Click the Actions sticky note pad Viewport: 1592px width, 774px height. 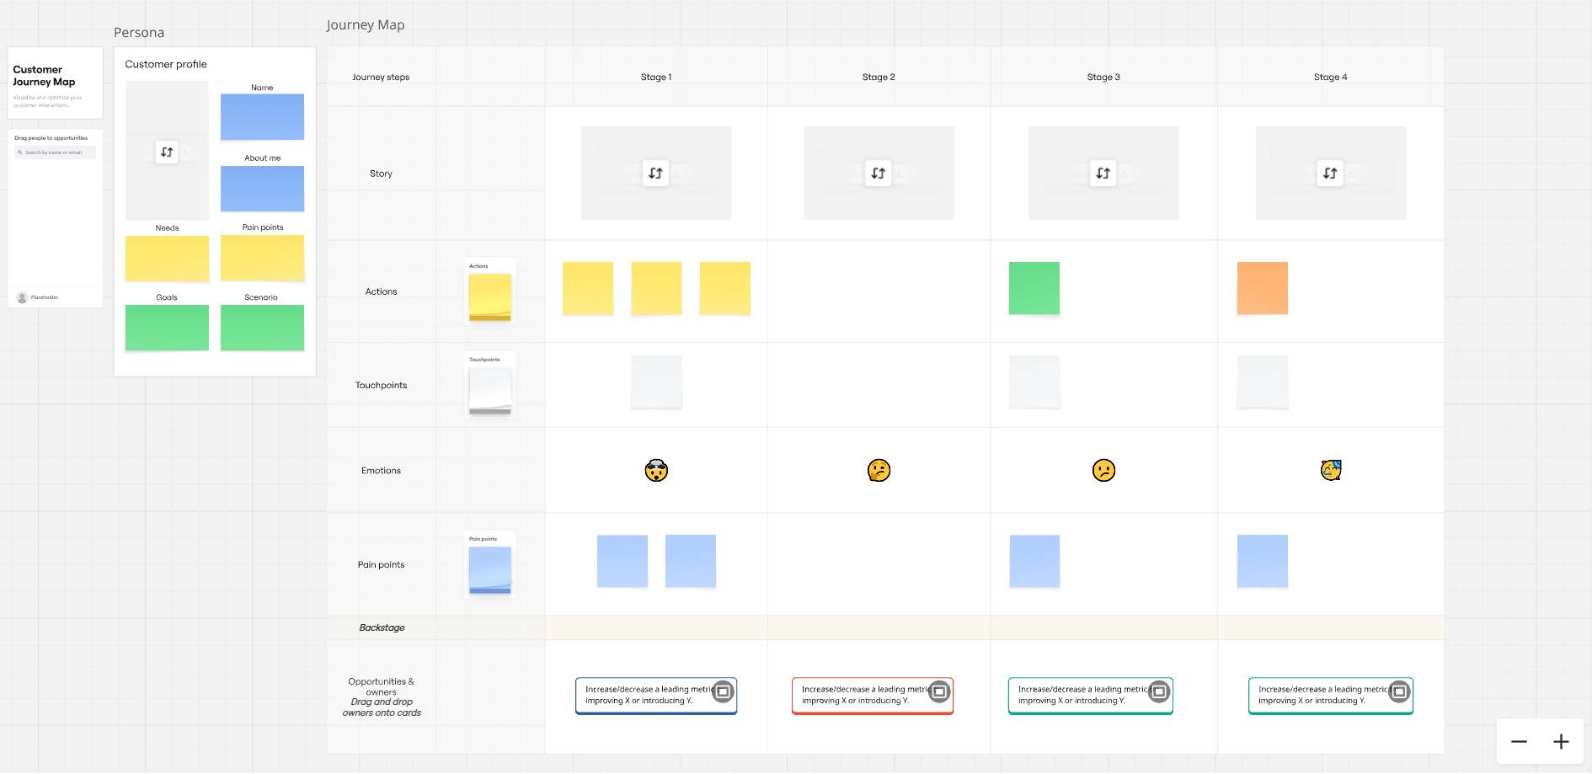[x=489, y=294]
